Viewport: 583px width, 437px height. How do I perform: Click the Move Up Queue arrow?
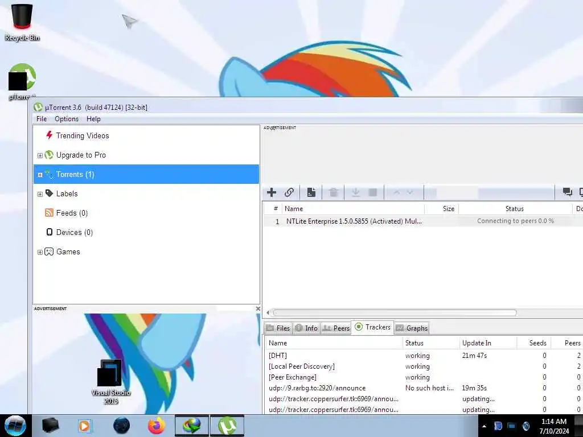point(397,192)
